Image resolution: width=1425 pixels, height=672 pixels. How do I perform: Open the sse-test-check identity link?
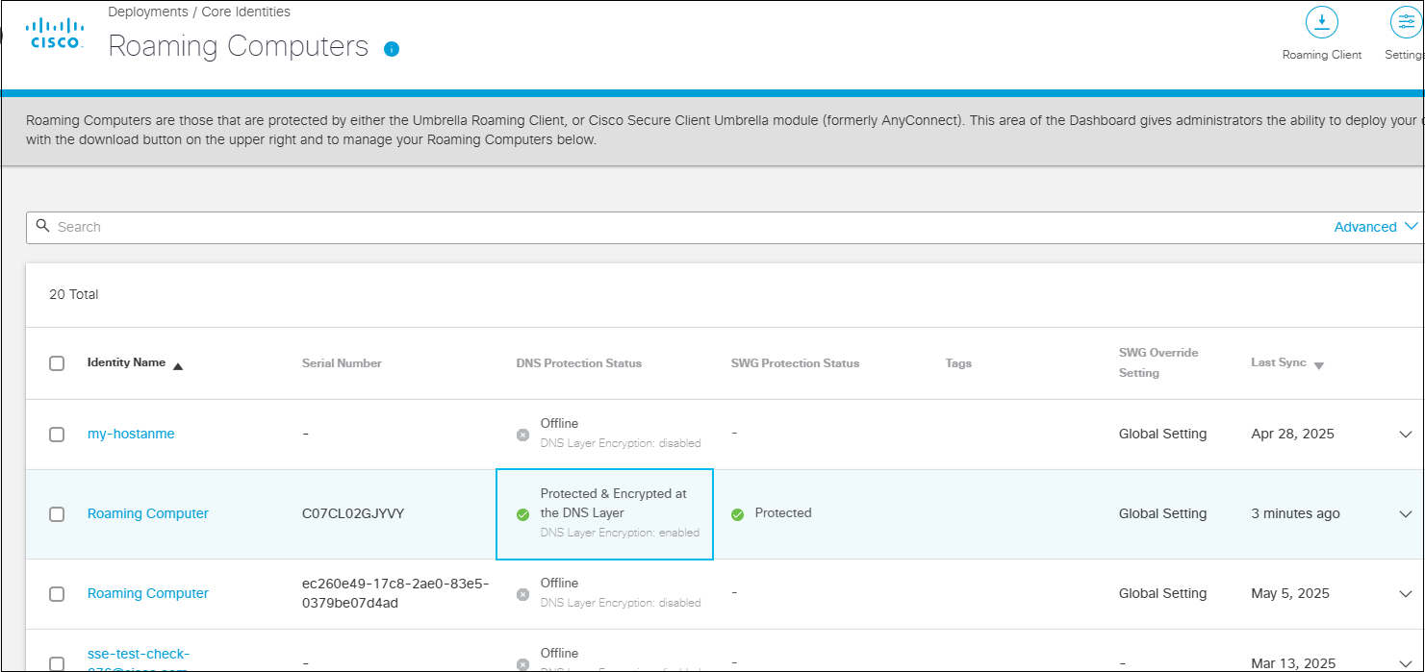click(139, 661)
